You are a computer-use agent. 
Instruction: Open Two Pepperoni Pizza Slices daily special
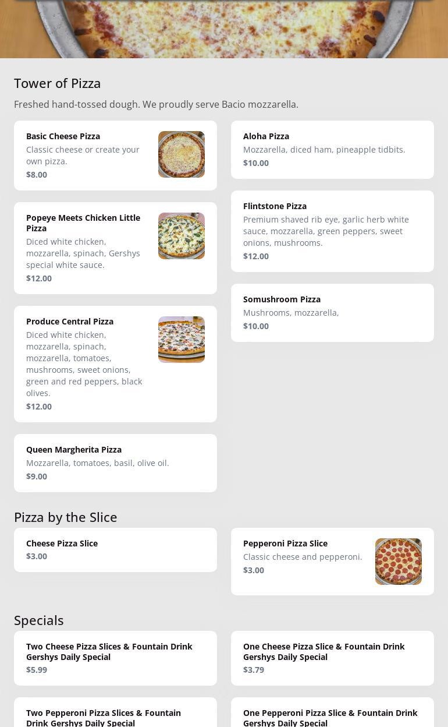[115, 712]
